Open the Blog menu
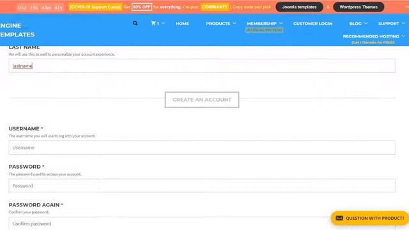This screenshot has width=409, height=230. point(355,24)
